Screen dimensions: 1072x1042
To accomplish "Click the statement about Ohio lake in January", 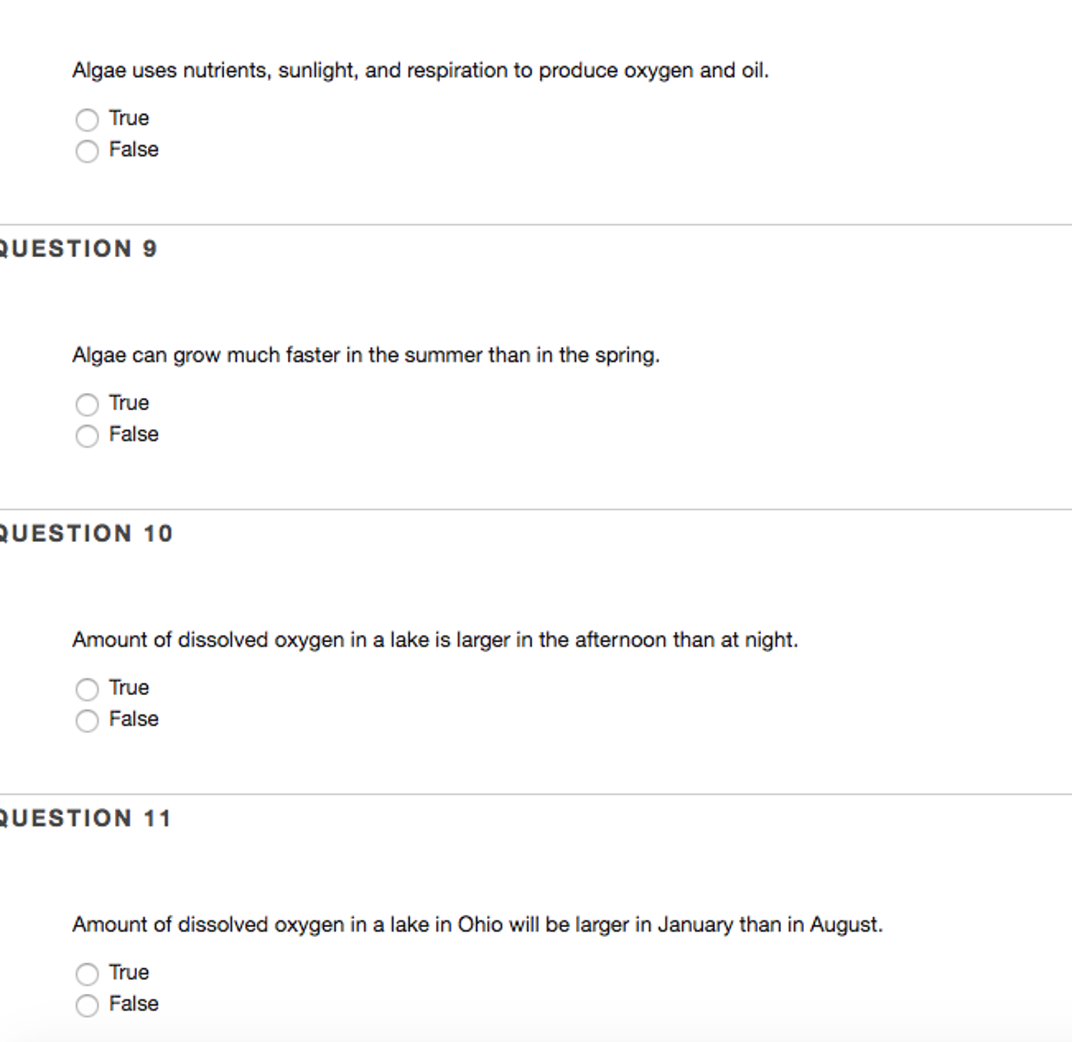I will [x=477, y=924].
